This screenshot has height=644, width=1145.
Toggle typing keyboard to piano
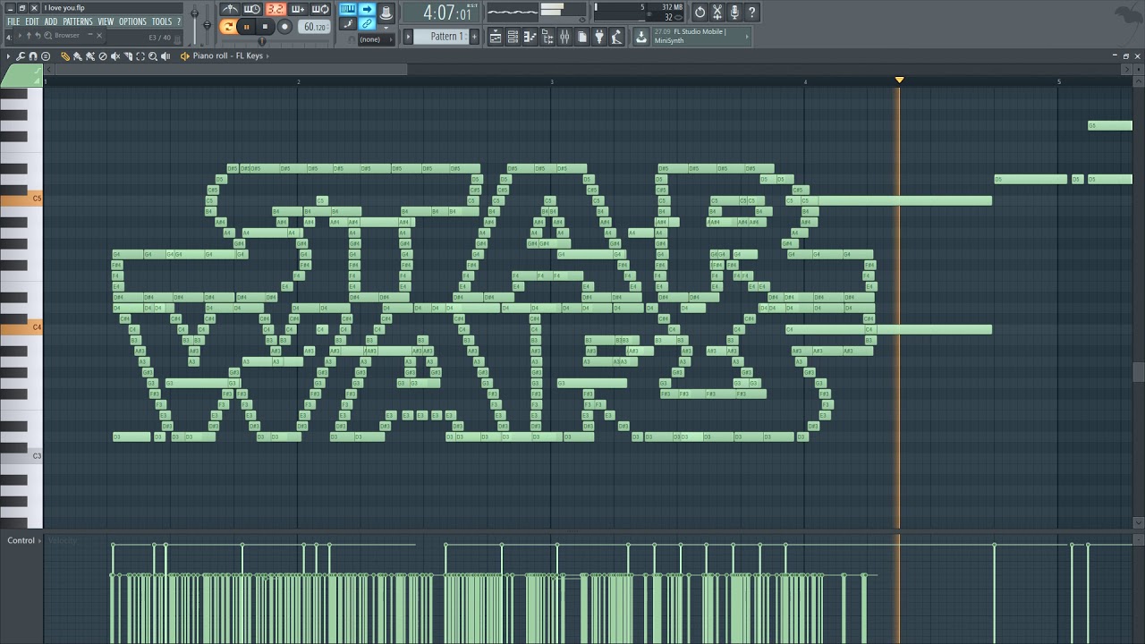348,9
